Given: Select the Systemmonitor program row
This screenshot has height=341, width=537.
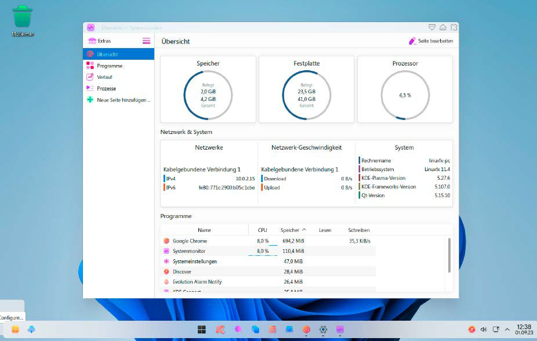Looking at the screenshot, I should pos(268,251).
